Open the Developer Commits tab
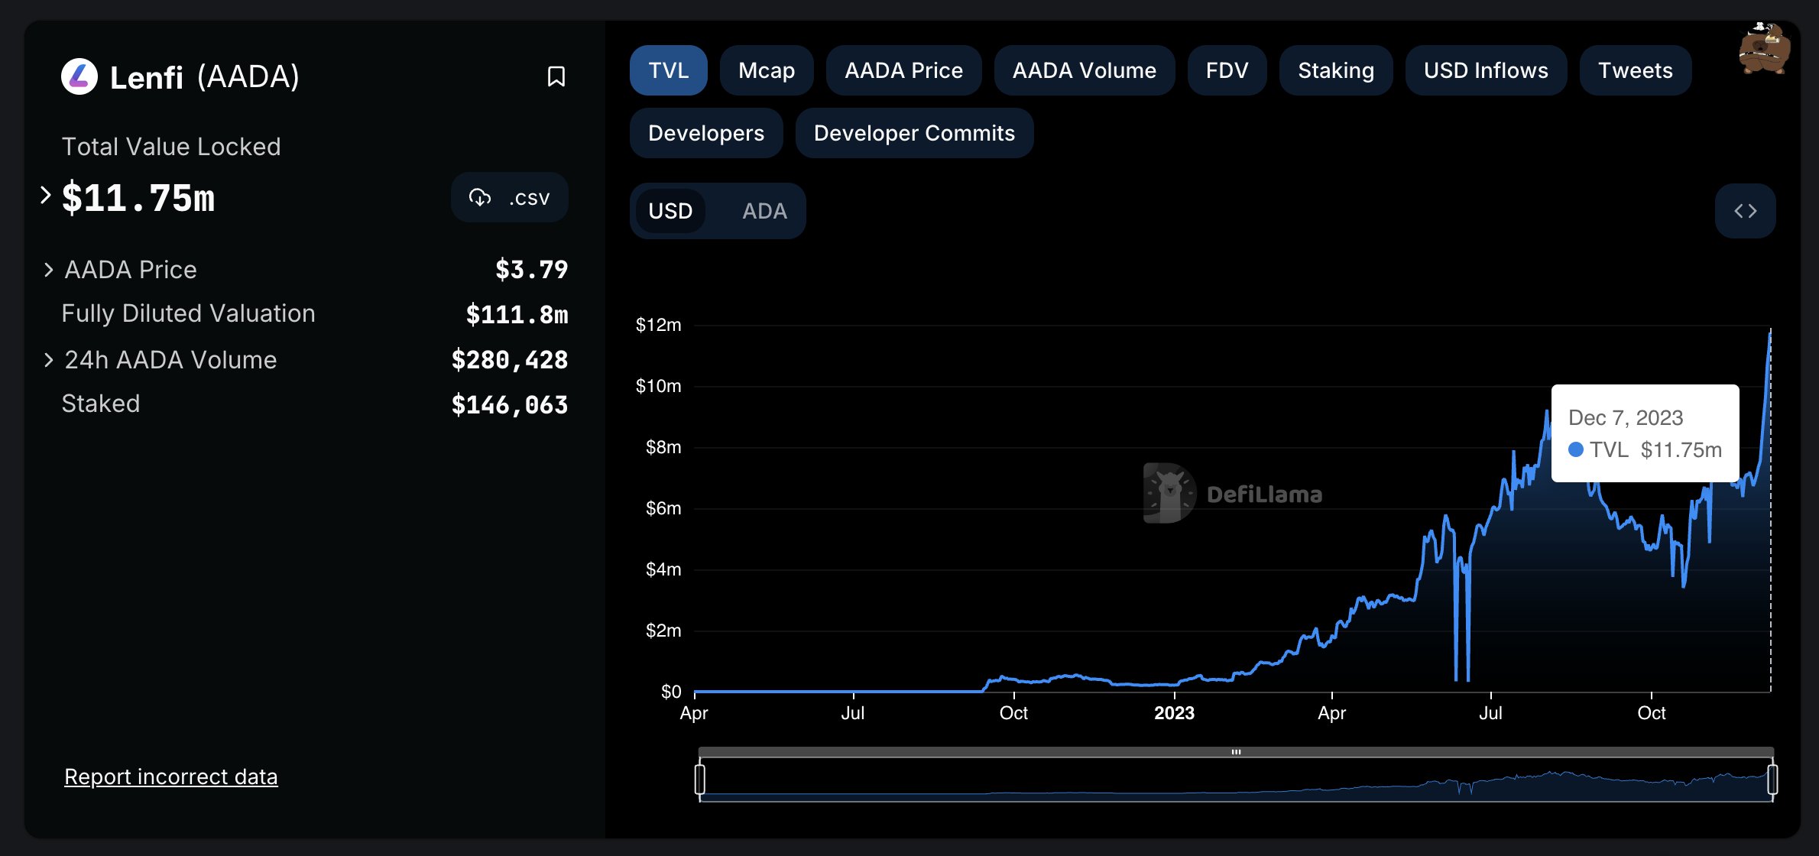The image size is (1819, 856). (x=914, y=133)
